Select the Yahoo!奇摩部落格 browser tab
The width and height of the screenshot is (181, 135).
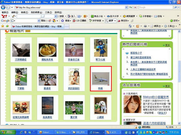point(38,26)
